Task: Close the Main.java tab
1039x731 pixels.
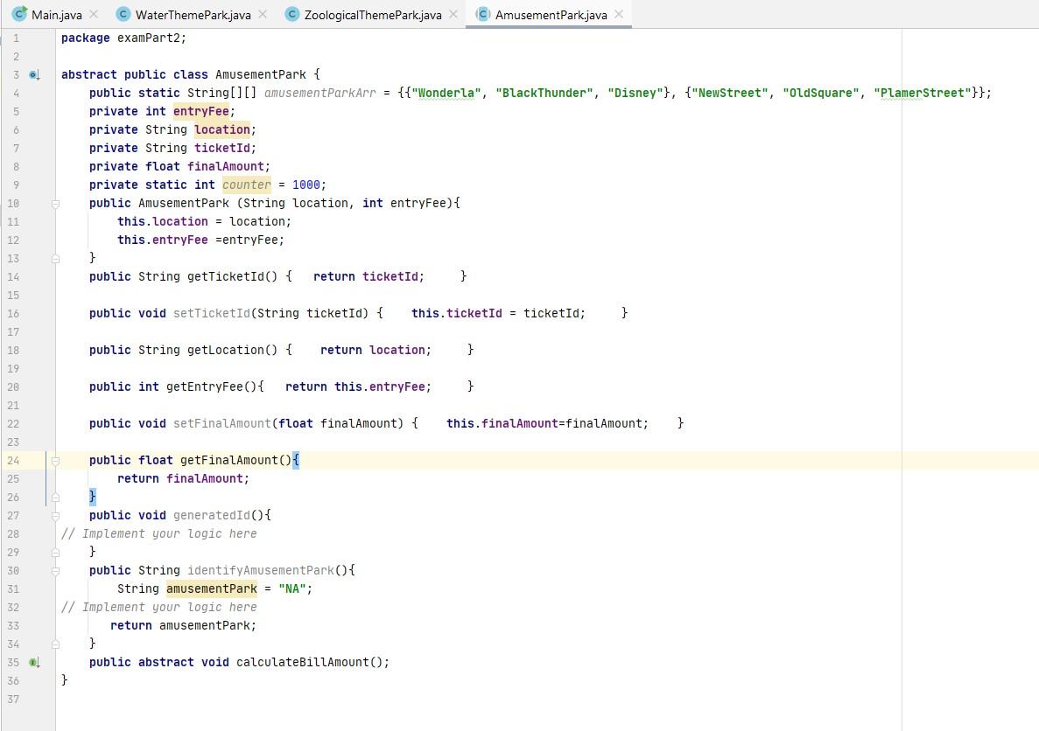Action: pos(94,14)
